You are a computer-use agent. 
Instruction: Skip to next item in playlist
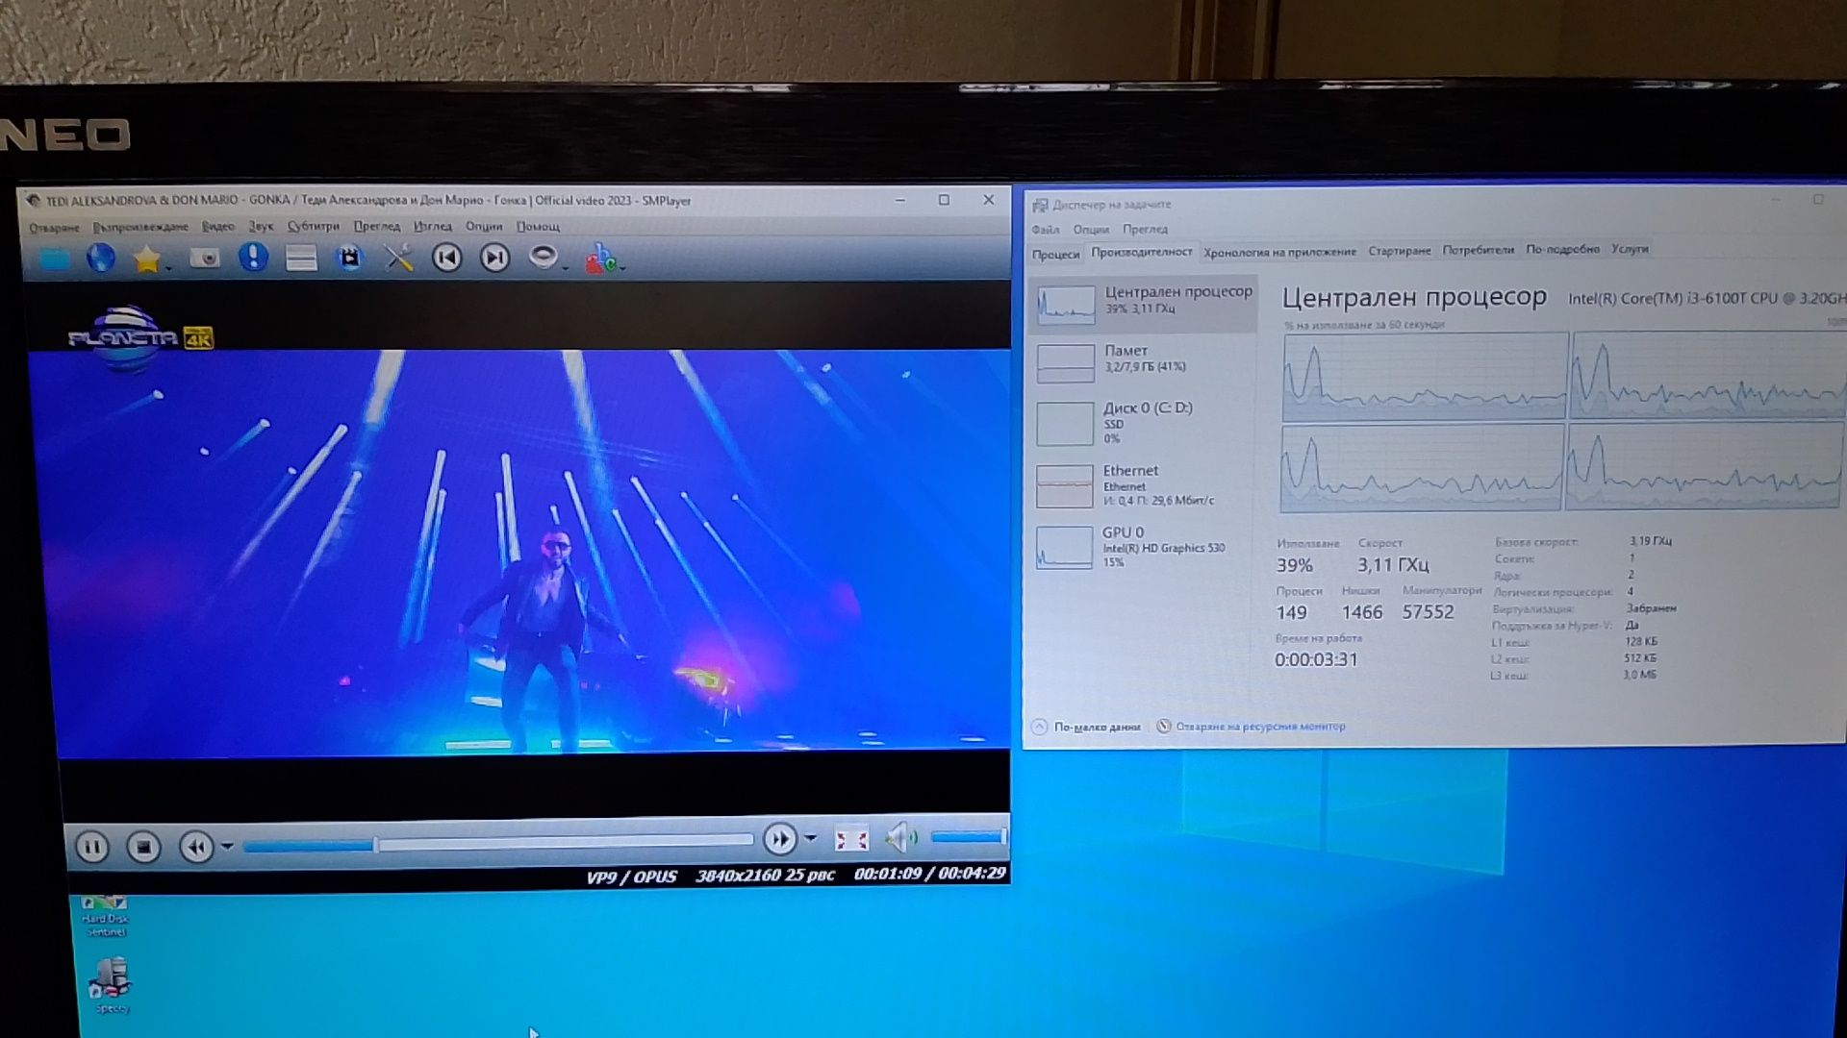click(x=494, y=258)
